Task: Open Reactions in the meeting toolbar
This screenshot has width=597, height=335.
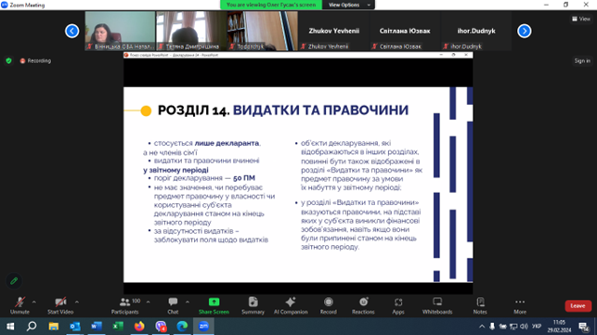Action: [364, 302]
